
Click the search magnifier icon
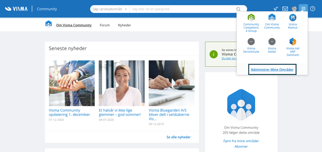(238, 9)
